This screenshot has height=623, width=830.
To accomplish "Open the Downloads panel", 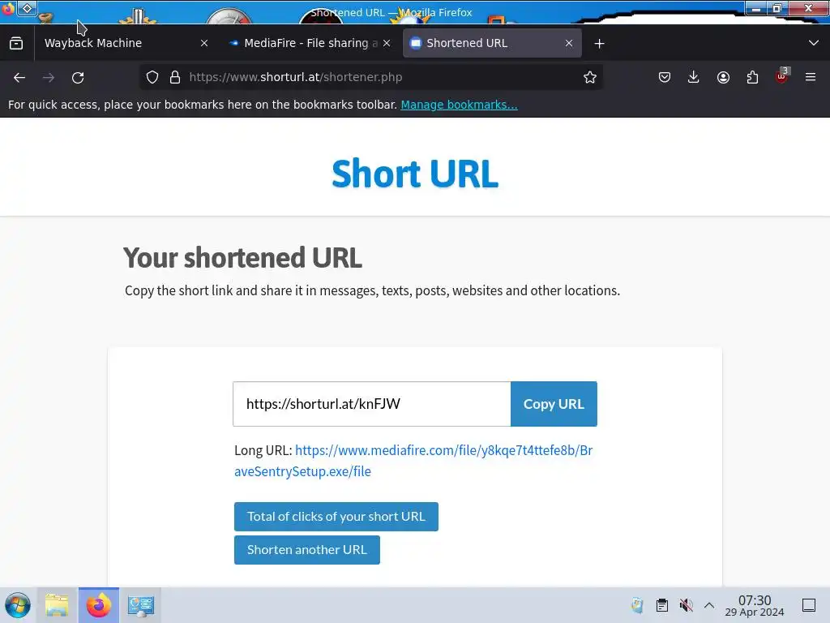I will point(694,77).
